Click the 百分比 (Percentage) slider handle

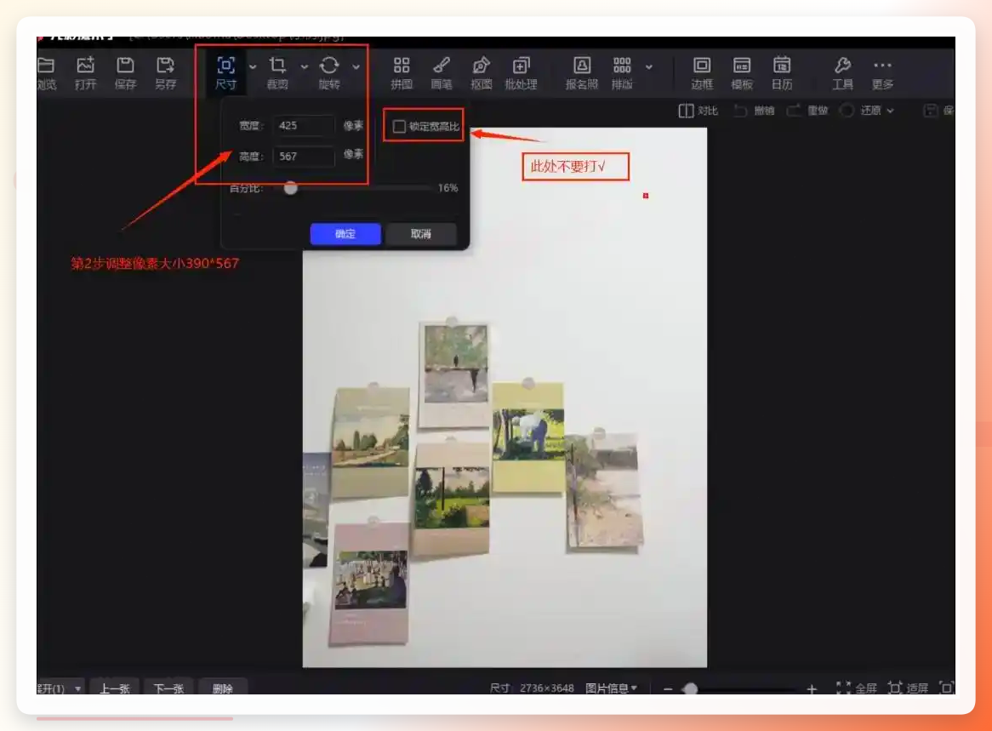coord(290,188)
